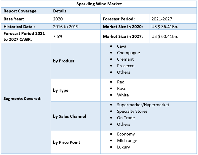The height and width of the screenshot is (155, 198).
Task: Click the Historical Data 2016 to 2019 cell
Action: (x=66, y=27)
